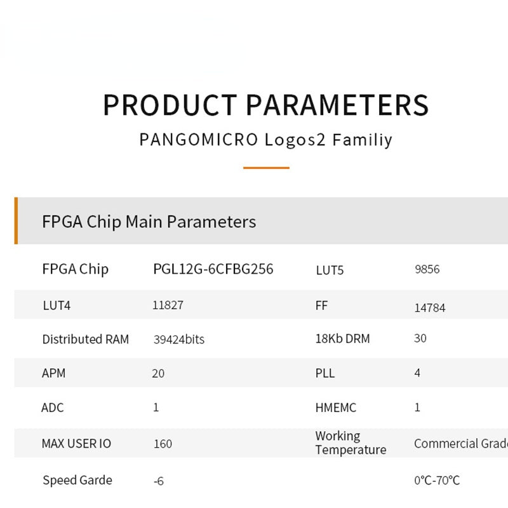Select the MAX USER IO value 160
This screenshot has width=508, height=508.
click(163, 444)
